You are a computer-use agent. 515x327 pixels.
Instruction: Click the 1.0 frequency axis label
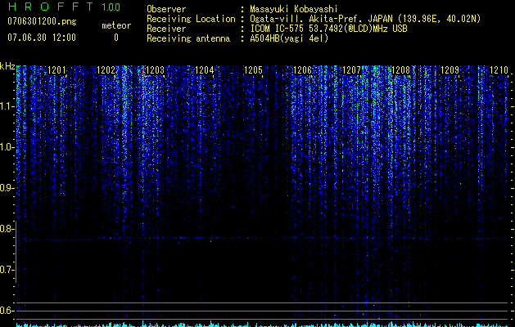(x=7, y=147)
